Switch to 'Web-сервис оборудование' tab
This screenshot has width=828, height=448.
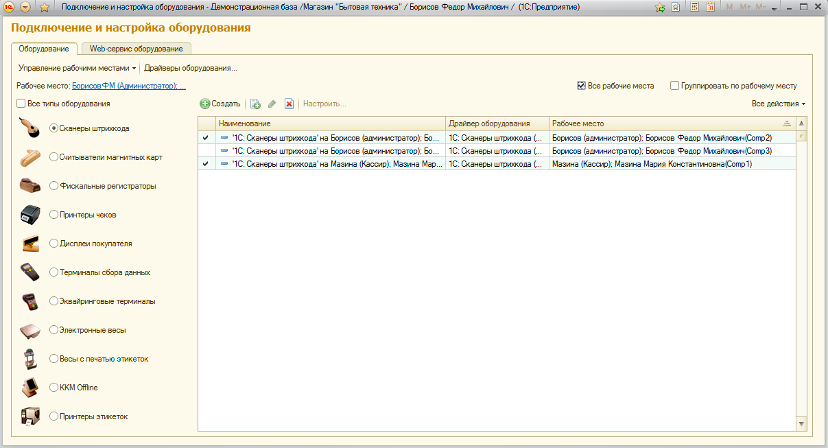(136, 49)
